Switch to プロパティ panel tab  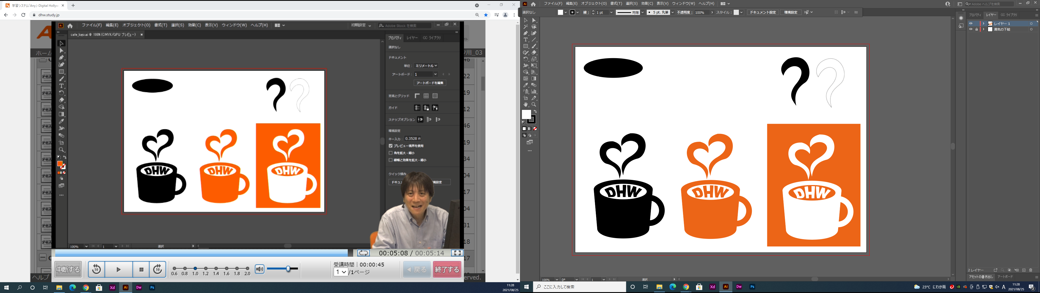(x=975, y=15)
